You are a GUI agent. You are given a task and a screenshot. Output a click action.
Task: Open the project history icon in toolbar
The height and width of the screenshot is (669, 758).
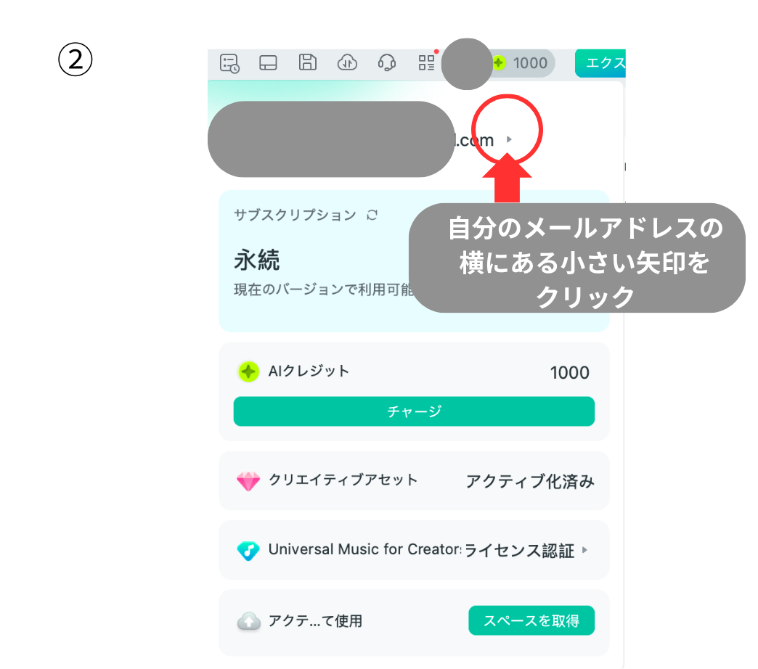tap(229, 63)
